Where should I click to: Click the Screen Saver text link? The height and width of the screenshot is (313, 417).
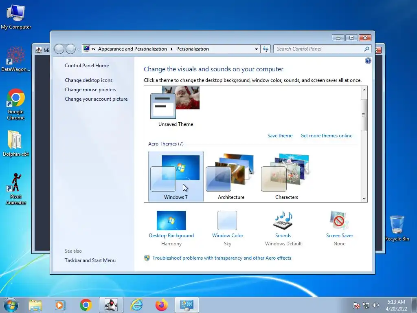(339, 236)
